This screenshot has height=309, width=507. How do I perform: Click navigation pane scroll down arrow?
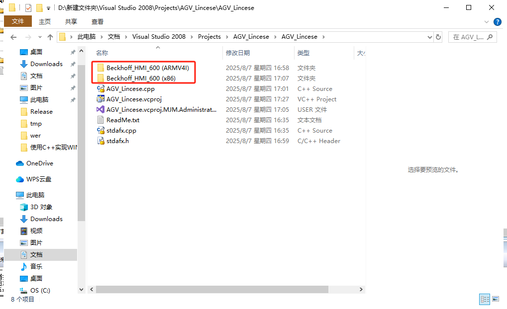82,290
